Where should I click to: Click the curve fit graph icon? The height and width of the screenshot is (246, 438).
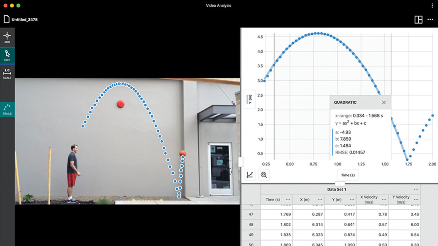[249, 175]
